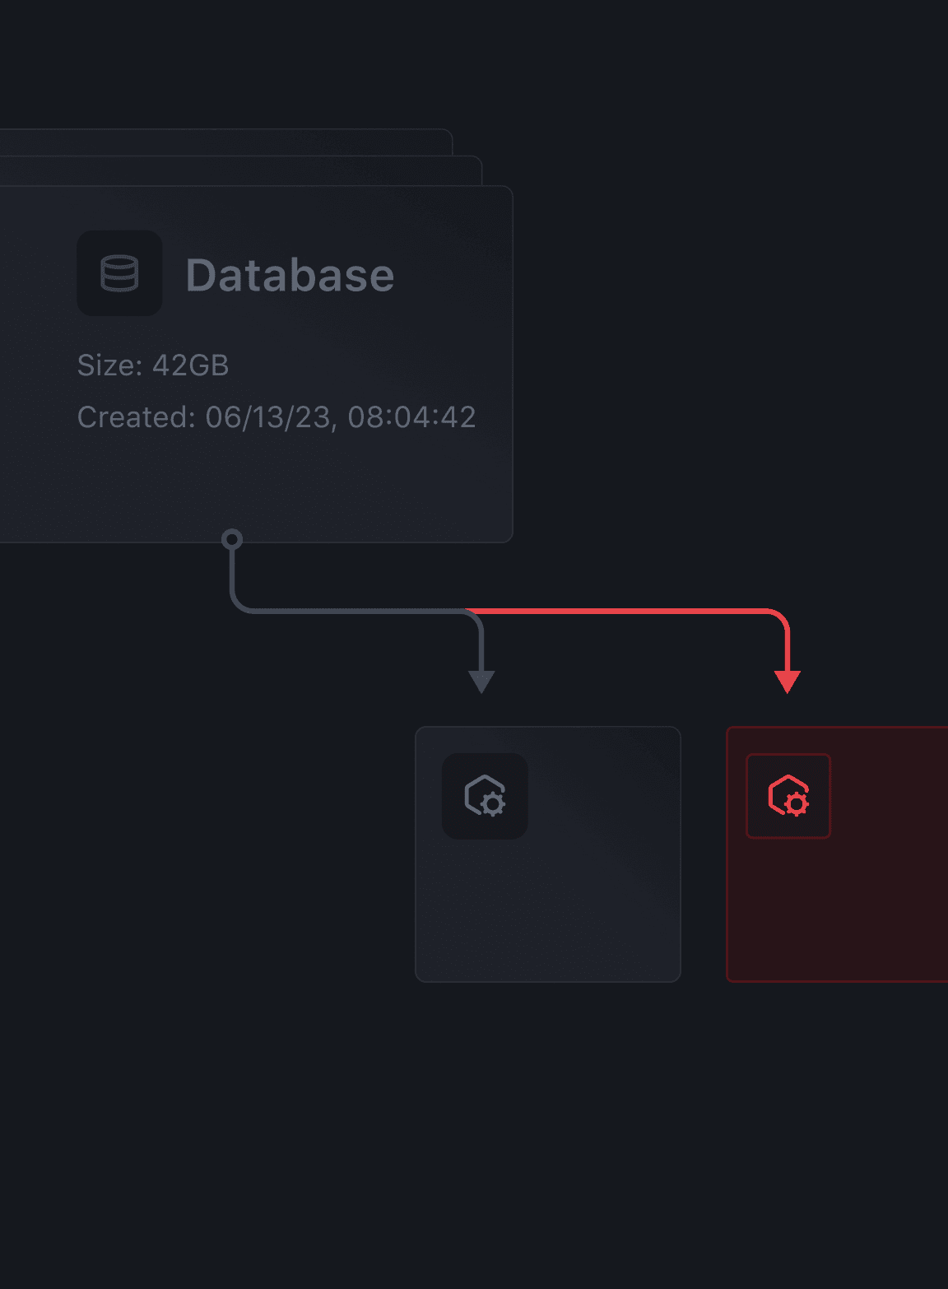The height and width of the screenshot is (1289, 948).
Task: Click the gray horizontal connector line
Action: 354,611
